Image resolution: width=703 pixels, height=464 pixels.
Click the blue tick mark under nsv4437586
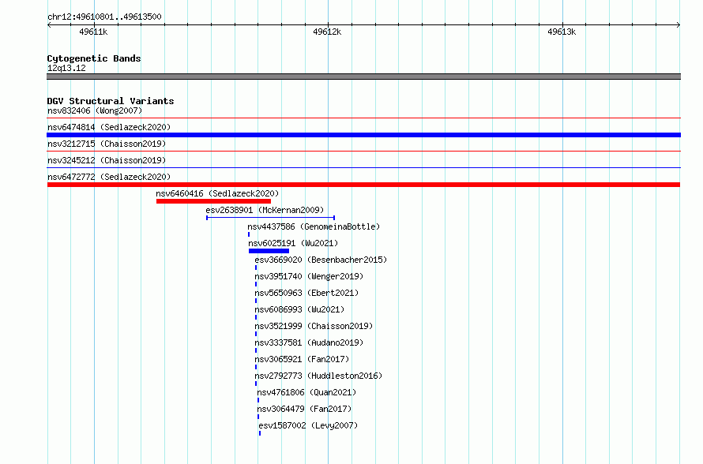click(249, 234)
